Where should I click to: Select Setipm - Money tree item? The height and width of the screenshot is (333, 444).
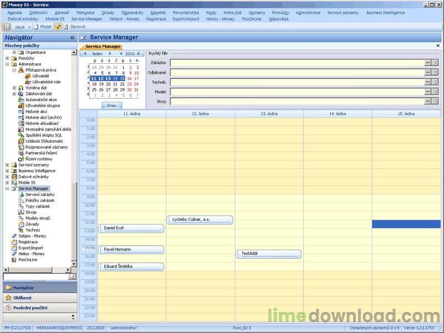point(32,236)
